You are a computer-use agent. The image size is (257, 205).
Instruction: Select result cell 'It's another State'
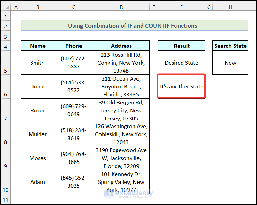click(181, 86)
